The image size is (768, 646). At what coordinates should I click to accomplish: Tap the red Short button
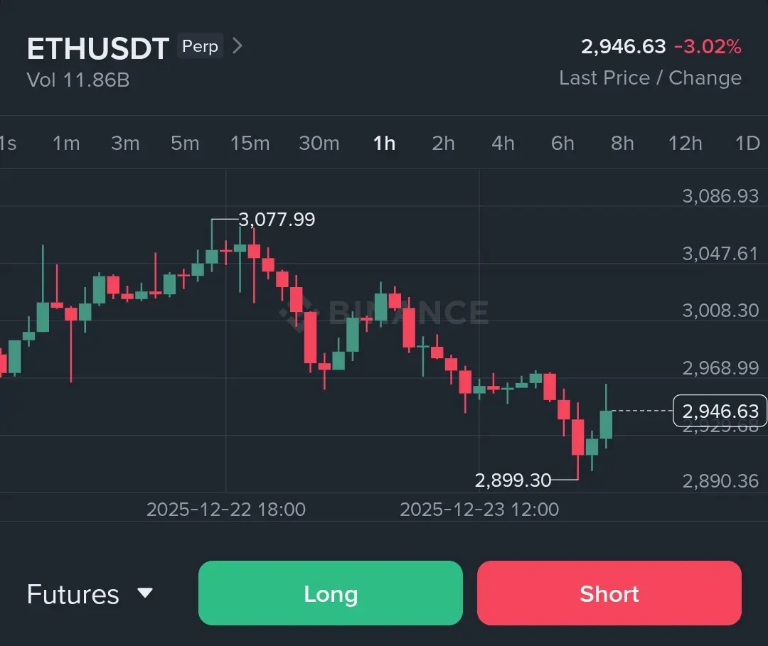pyautogui.click(x=609, y=593)
